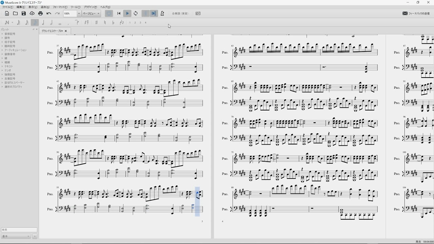Open the フォーマット(F) menu

point(60,7)
